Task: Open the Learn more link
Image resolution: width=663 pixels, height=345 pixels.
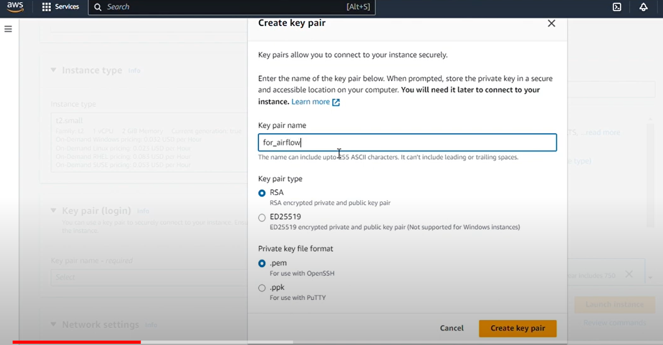Action: tap(310, 102)
